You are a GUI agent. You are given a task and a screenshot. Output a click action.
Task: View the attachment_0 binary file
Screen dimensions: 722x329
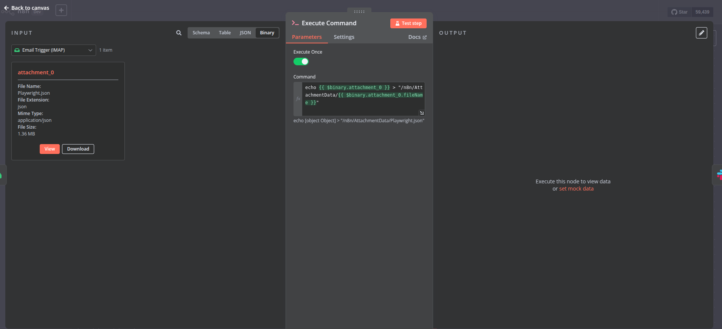(x=50, y=149)
